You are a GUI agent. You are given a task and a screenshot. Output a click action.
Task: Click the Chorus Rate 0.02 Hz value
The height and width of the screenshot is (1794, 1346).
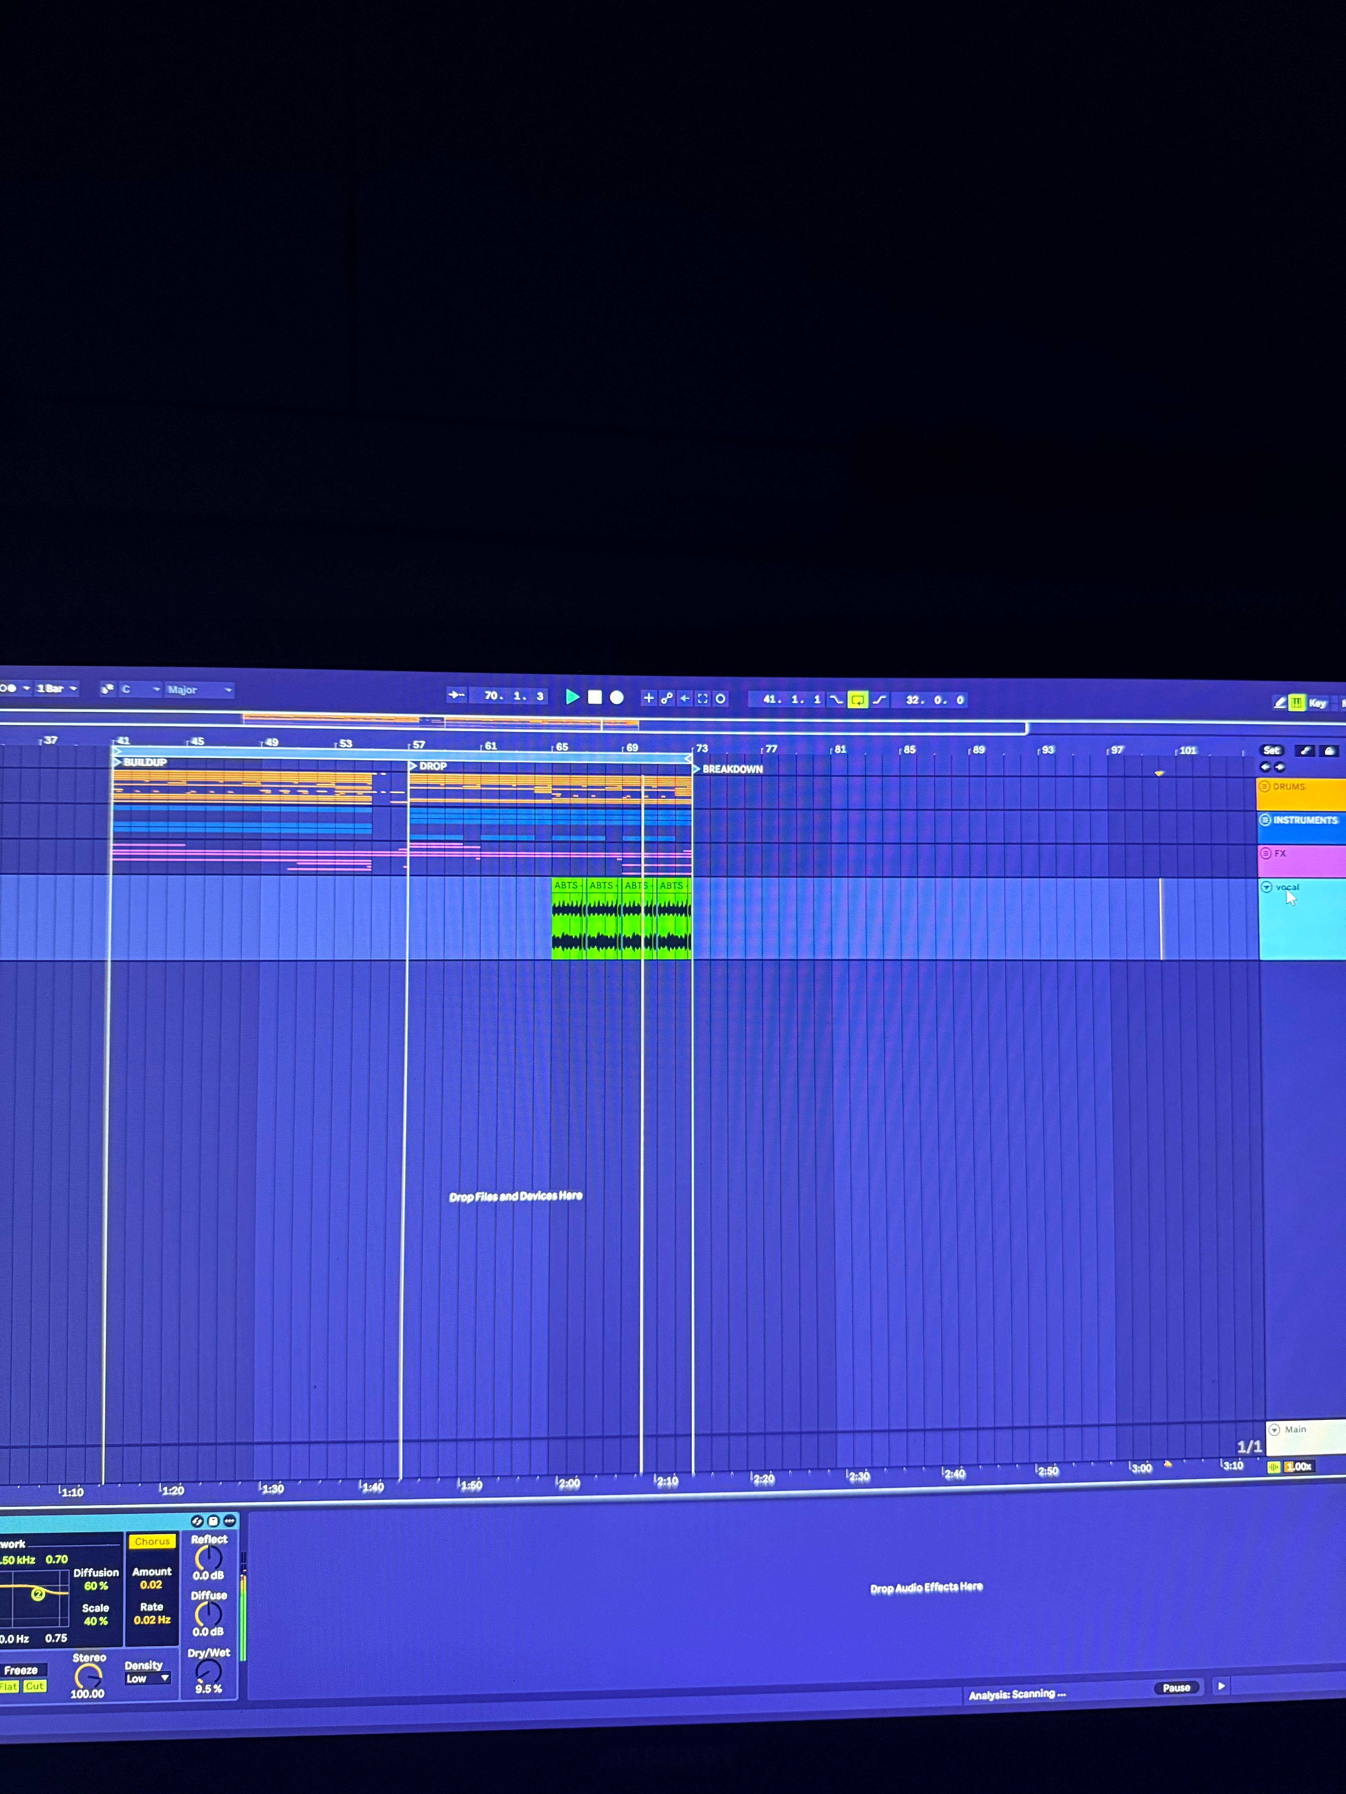(152, 1620)
